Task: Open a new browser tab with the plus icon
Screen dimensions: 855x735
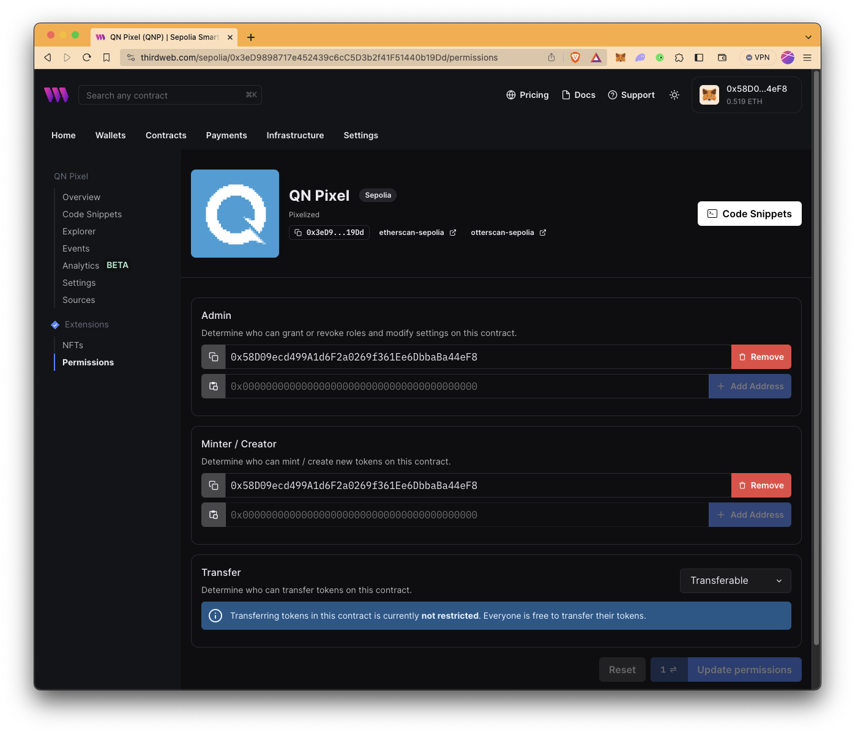Action: coord(251,37)
